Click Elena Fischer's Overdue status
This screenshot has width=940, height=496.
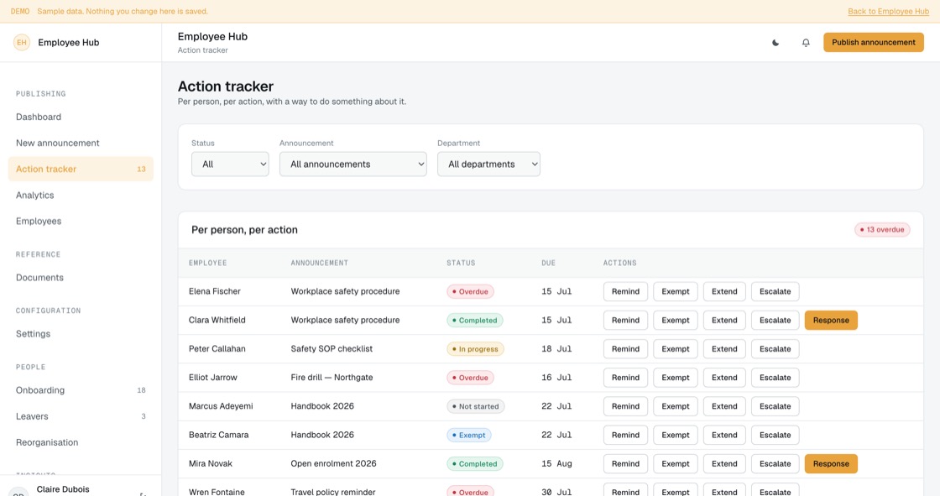pyautogui.click(x=470, y=291)
